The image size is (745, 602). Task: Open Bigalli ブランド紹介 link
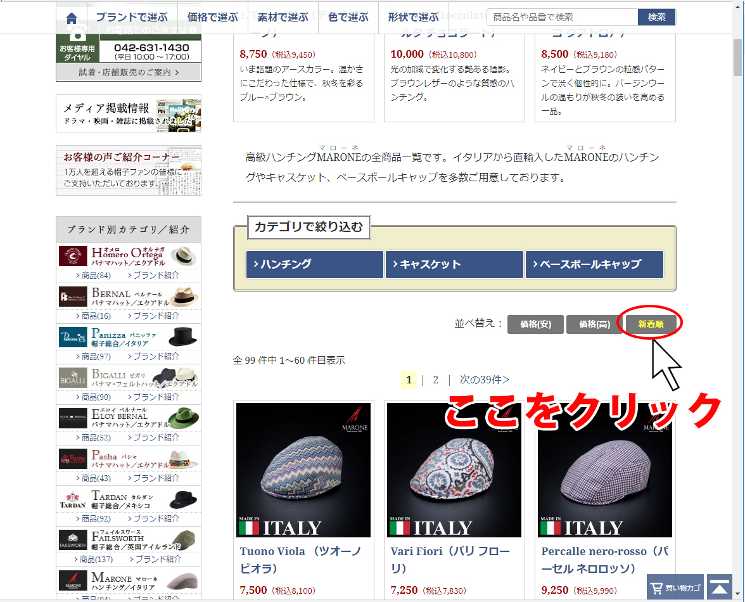pos(153,397)
